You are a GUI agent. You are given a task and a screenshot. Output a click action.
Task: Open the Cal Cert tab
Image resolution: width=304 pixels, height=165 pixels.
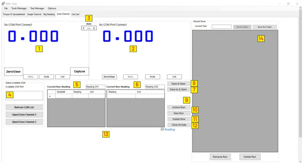tap(76, 14)
